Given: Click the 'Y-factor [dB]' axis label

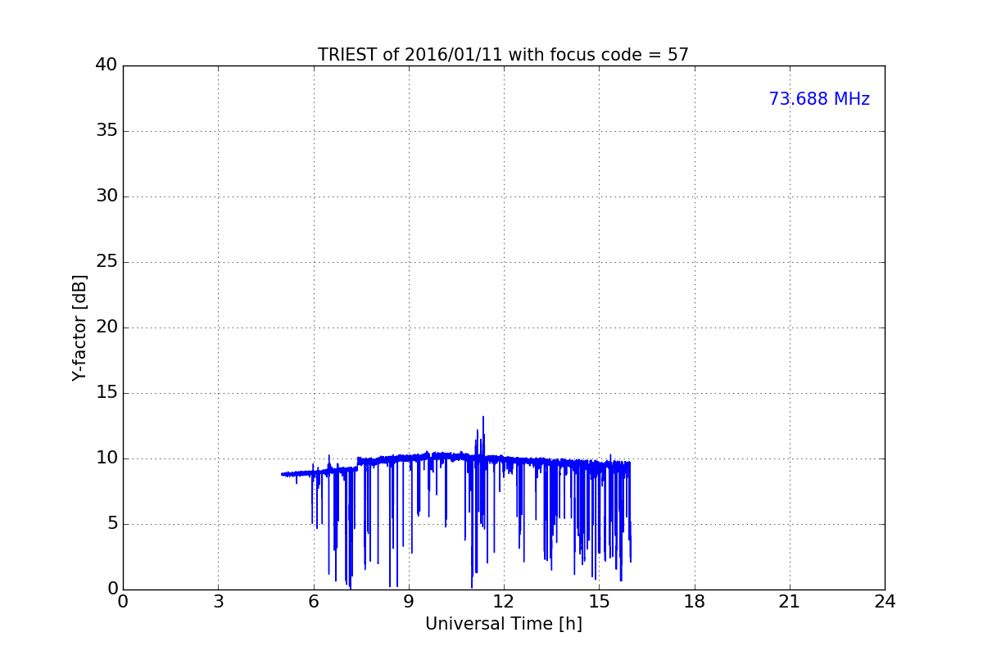Looking at the screenshot, I should [79, 327].
